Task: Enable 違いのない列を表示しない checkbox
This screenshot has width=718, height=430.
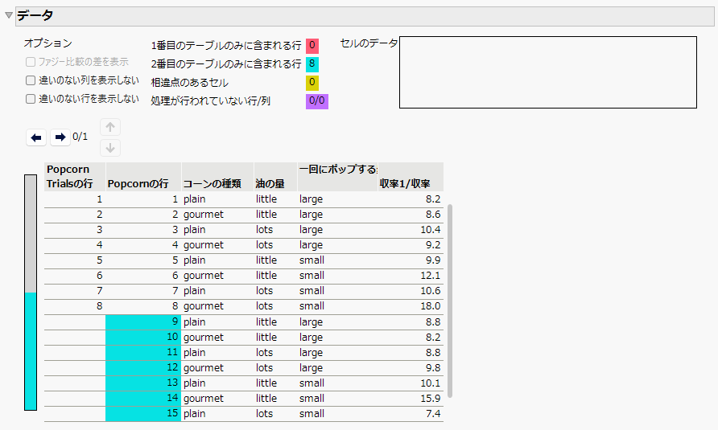Action: coord(31,80)
